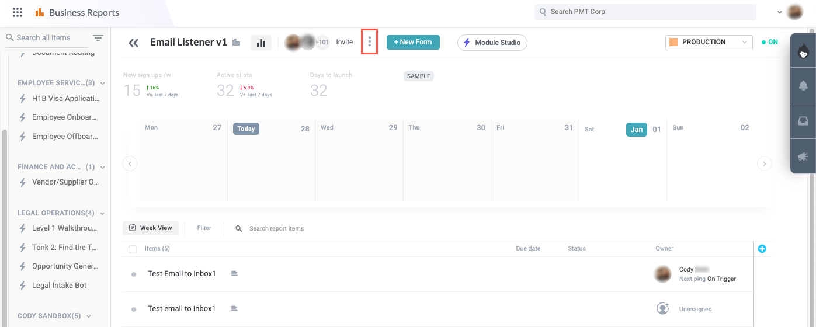The image size is (816, 327).
Task: Collapse the Cody Sandbox section
Action: [x=89, y=316]
